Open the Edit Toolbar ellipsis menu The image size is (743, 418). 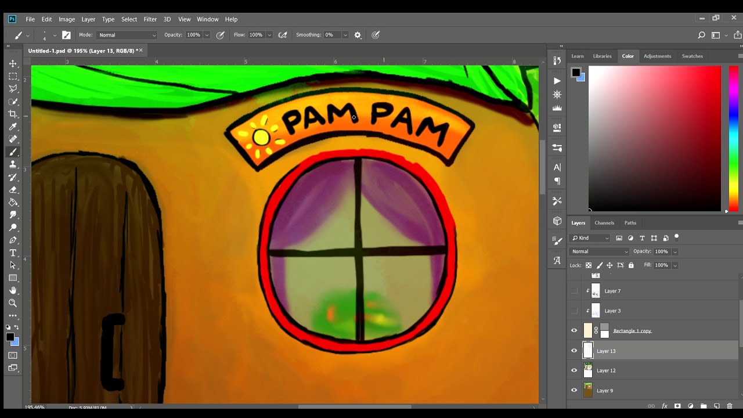tap(13, 316)
